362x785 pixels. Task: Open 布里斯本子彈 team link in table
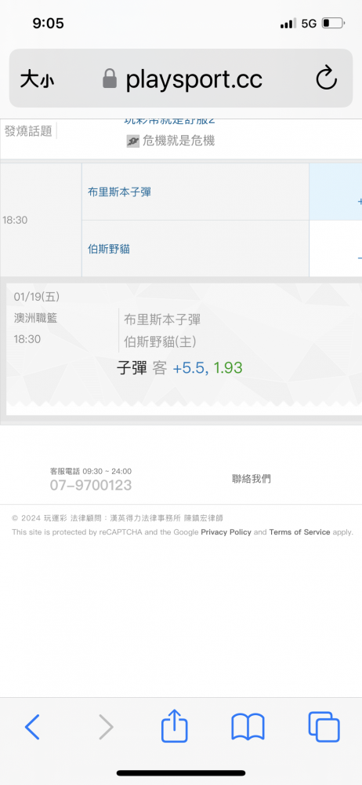pos(120,192)
